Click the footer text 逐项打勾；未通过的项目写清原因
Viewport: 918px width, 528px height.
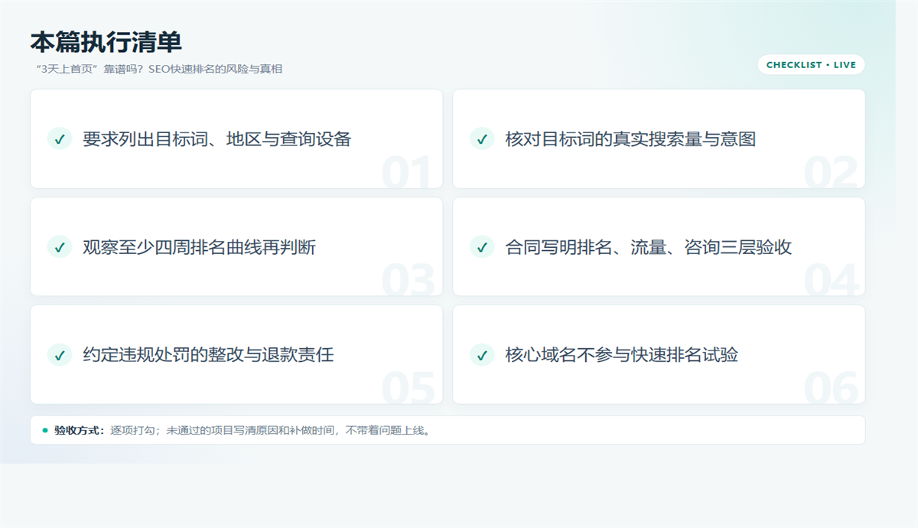coord(200,430)
